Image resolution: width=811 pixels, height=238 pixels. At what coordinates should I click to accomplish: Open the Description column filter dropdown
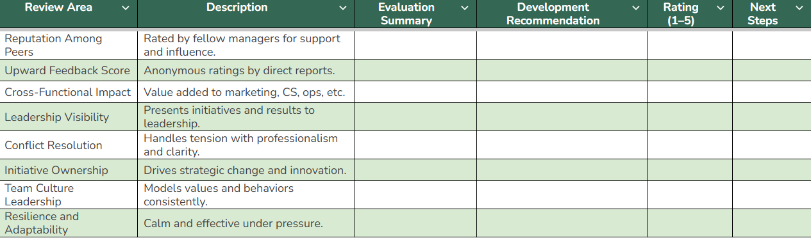pyautogui.click(x=343, y=8)
